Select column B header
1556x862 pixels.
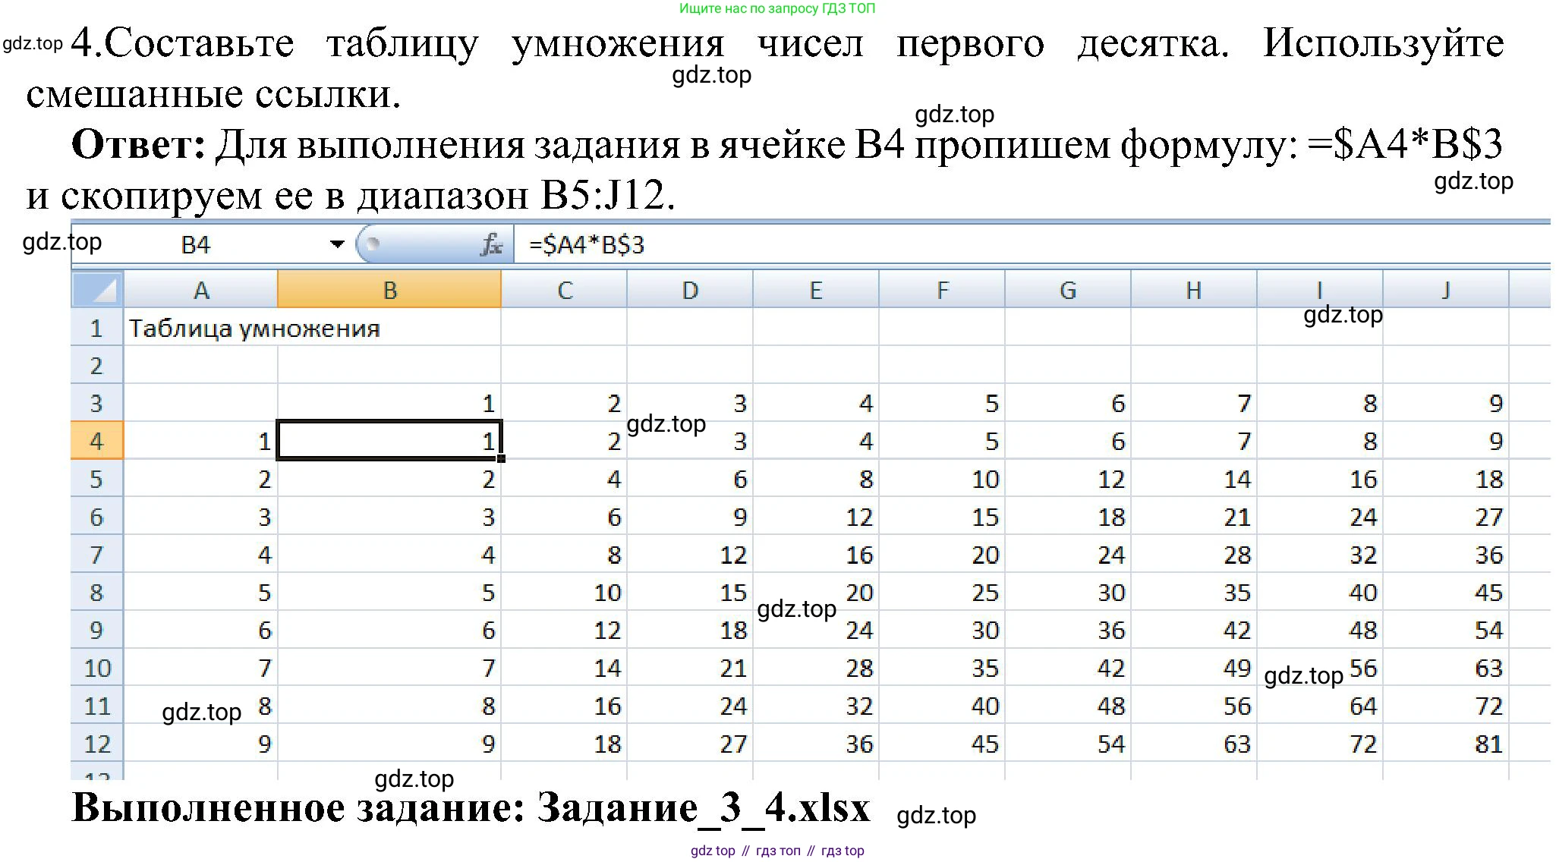(389, 290)
